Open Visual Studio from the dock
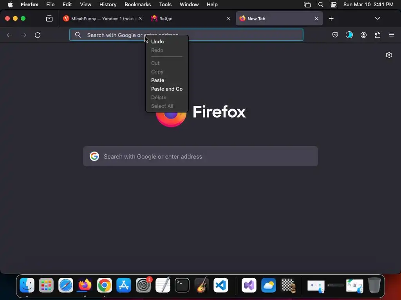 click(x=249, y=285)
